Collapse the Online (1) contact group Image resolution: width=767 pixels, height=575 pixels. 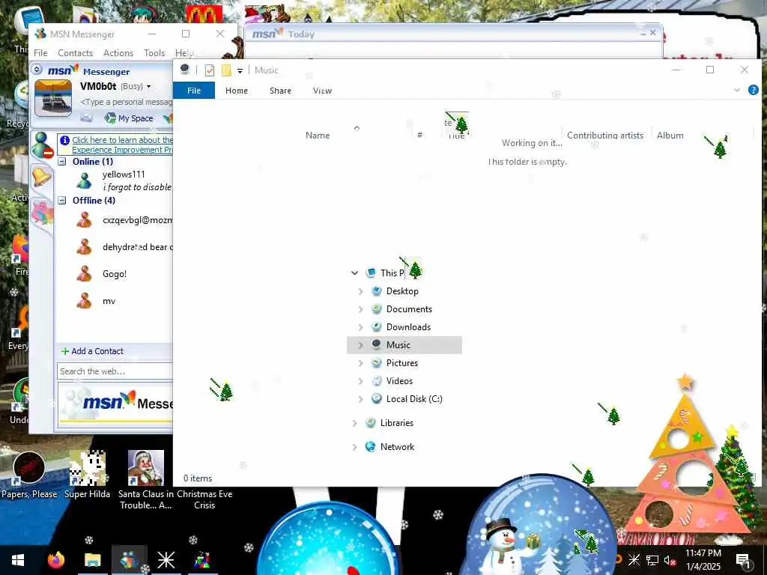pos(62,162)
